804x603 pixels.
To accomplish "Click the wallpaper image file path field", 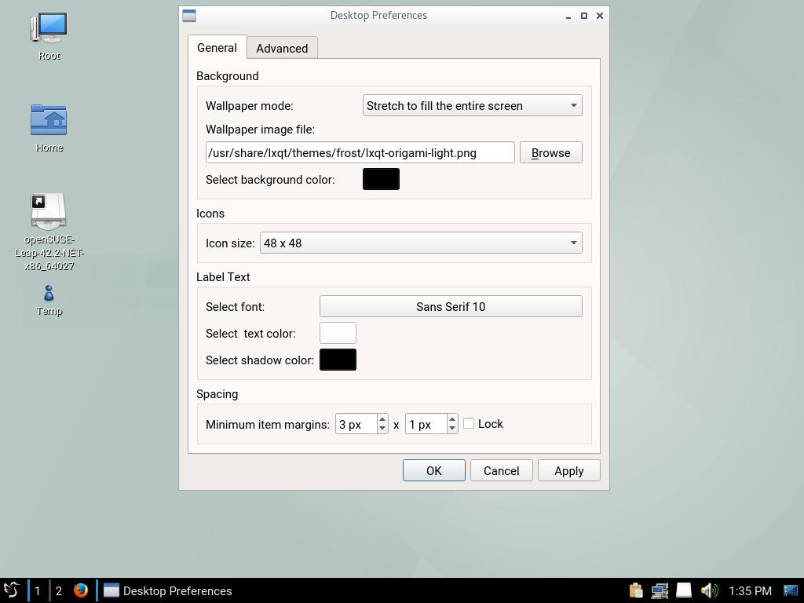I will (360, 153).
